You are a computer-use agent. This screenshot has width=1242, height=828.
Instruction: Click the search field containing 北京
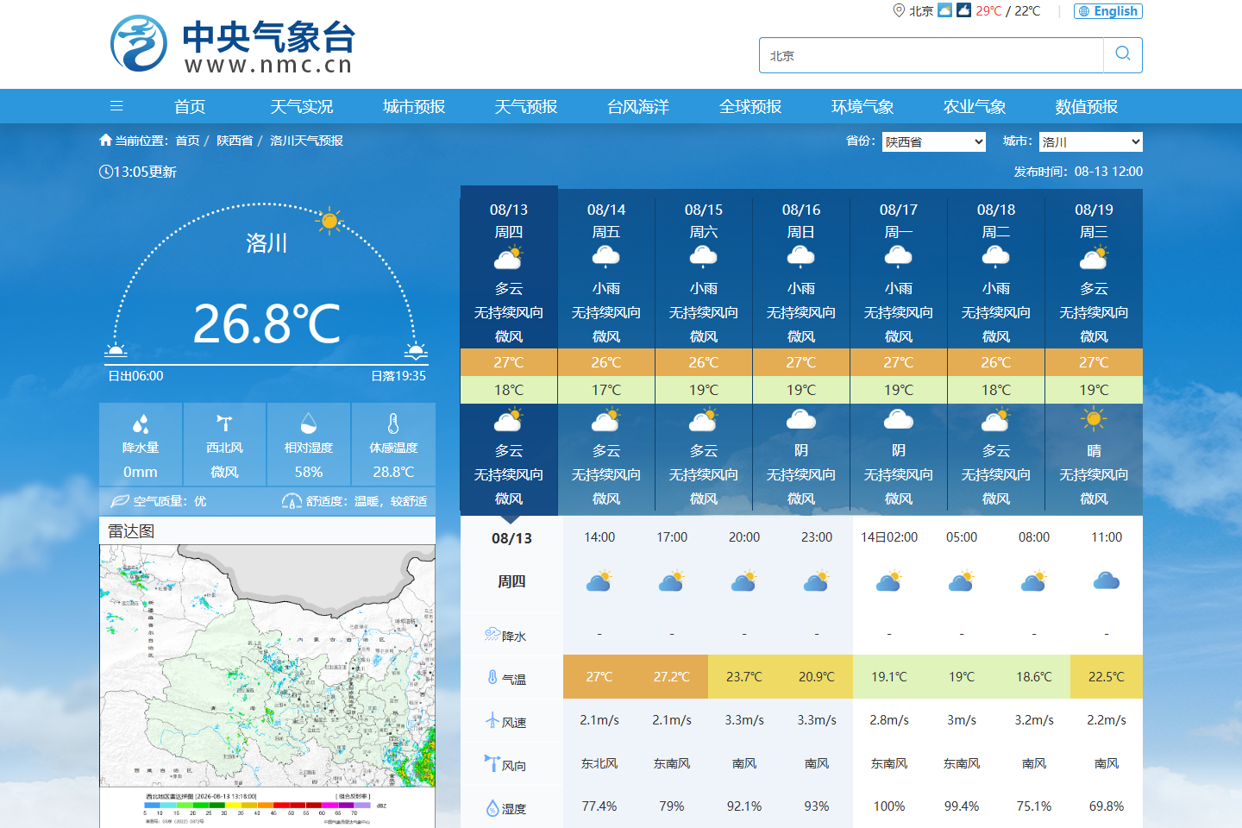pos(931,55)
